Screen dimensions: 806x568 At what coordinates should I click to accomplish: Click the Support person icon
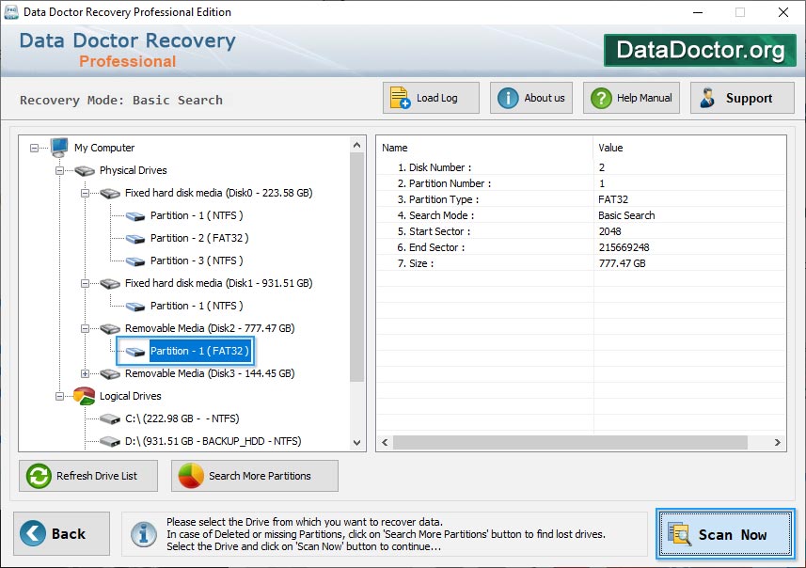pos(708,98)
